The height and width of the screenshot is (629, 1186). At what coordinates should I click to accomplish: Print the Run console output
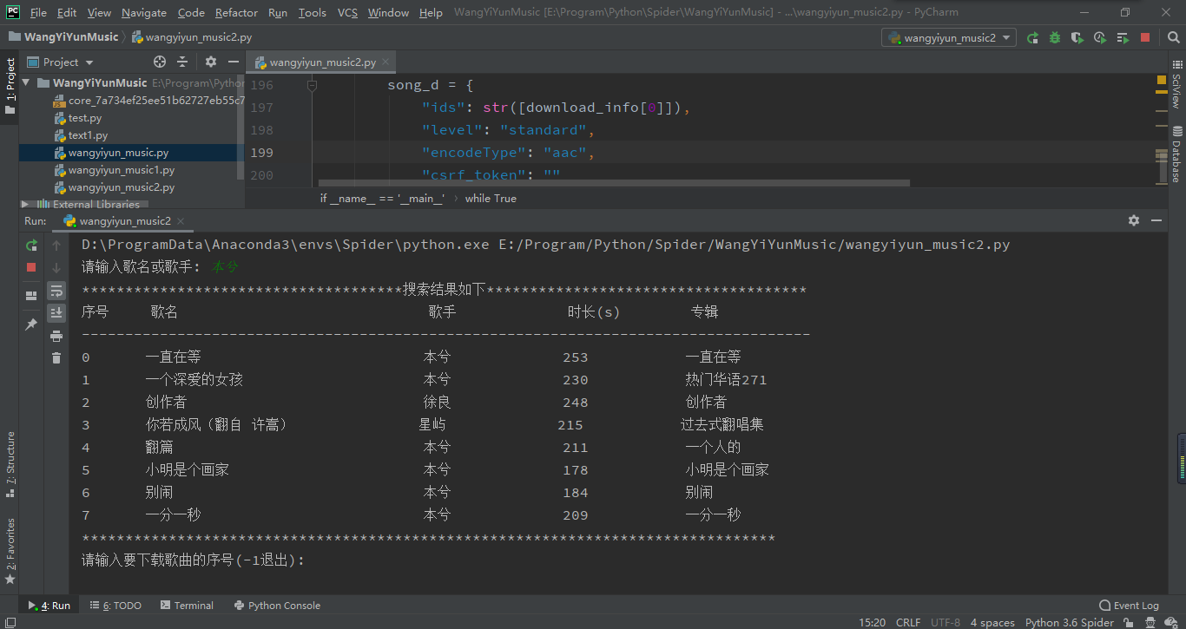click(56, 336)
